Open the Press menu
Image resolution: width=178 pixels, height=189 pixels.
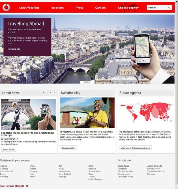click(x=80, y=8)
